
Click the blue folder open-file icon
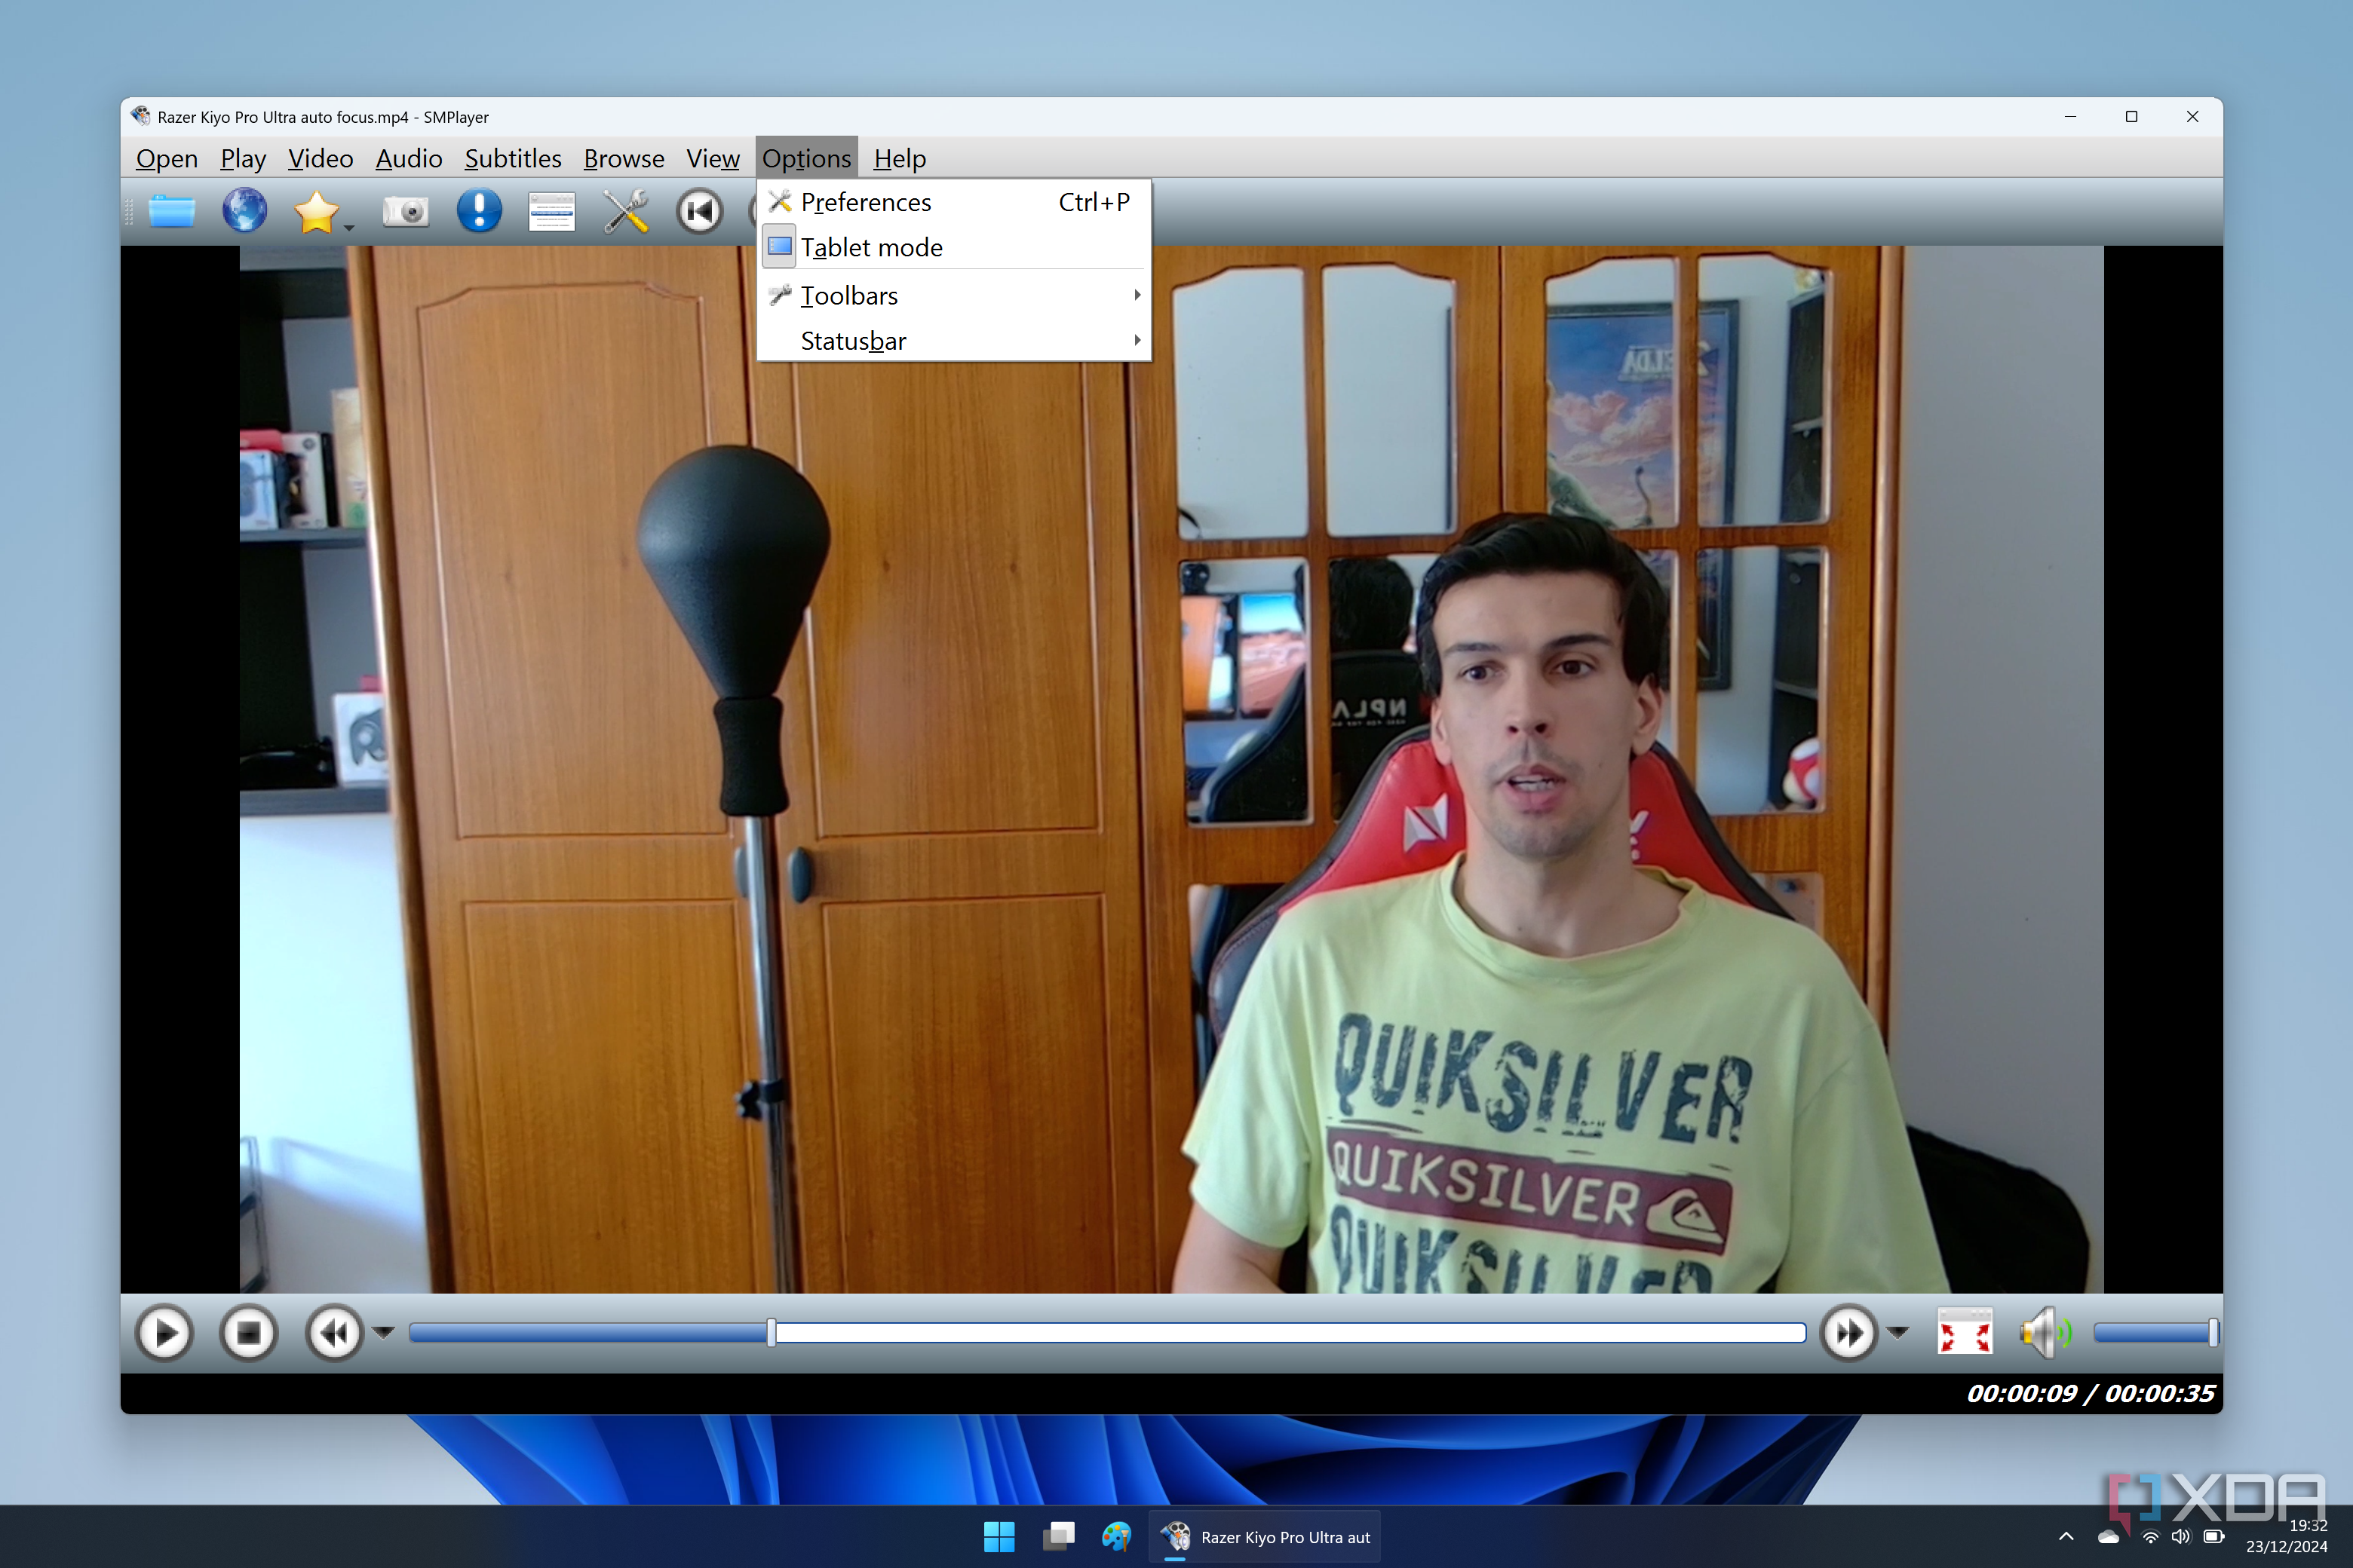171,211
